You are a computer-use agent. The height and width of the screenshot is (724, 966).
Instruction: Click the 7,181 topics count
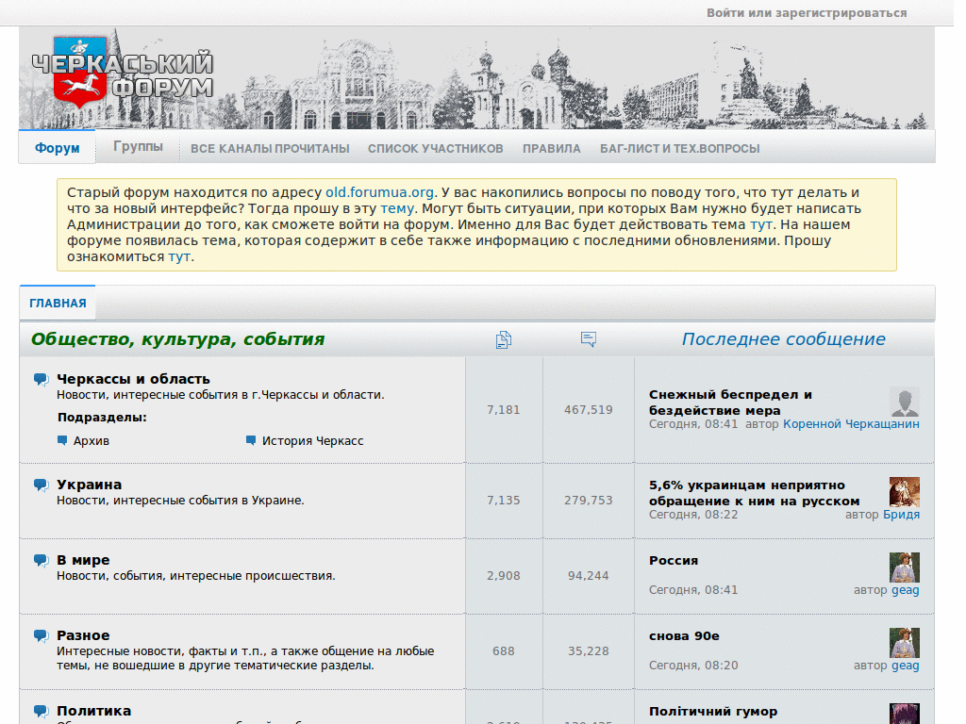504,410
